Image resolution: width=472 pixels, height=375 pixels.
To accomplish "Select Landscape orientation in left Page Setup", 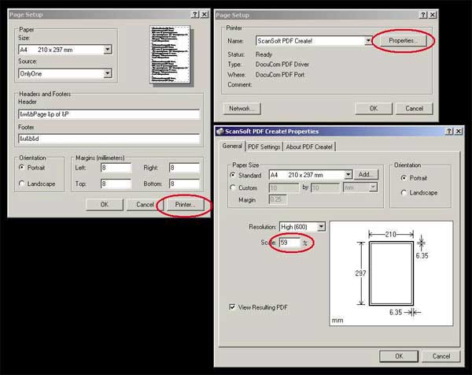I will (x=22, y=184).
